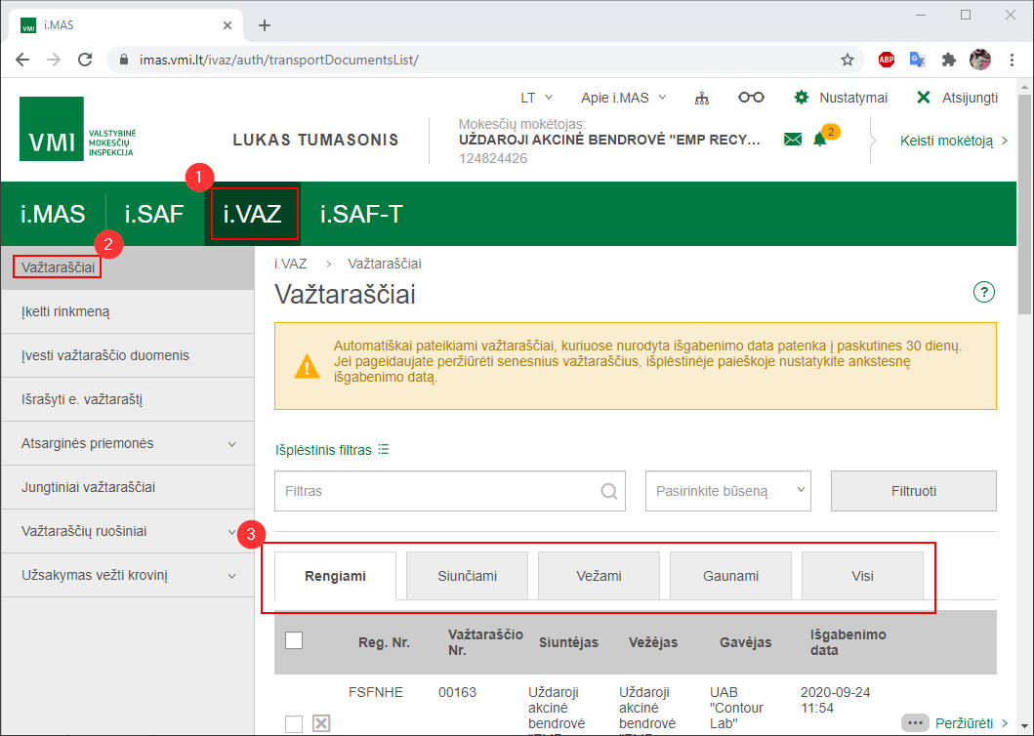Tick the select-all checkbox in the table header
Viewport: 1034px width, 736px height.
tap(294, 640)
